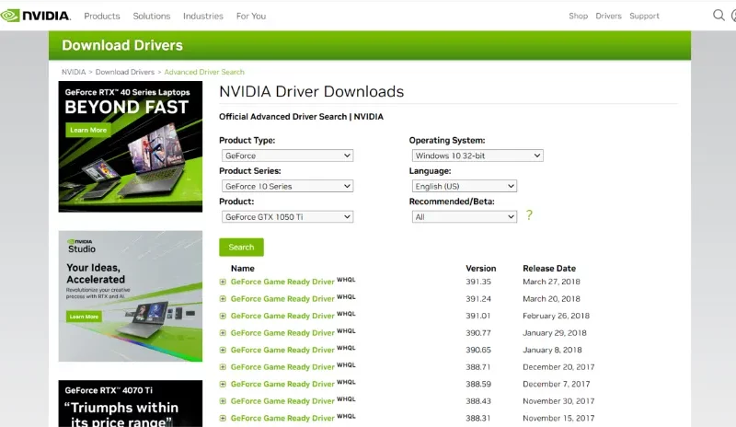Expand the 388.71 driver row

point(223,367)
